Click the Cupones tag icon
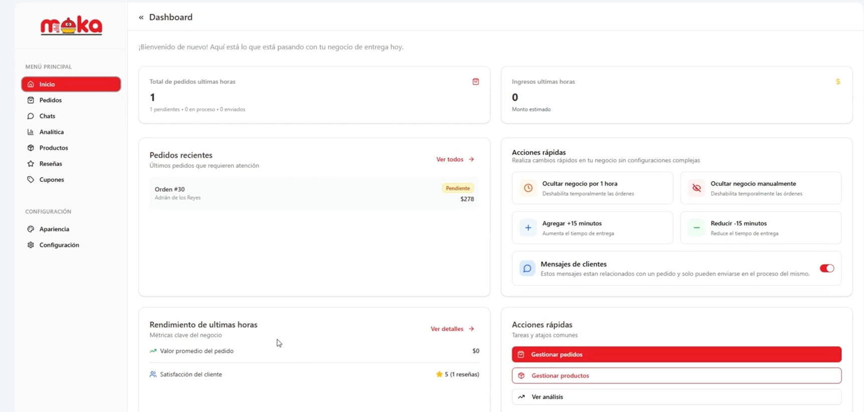This screenshot has width=864, height=412. [31, 180]
